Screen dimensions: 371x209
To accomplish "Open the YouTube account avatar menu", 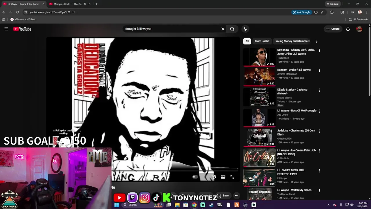I will point(359,29).
